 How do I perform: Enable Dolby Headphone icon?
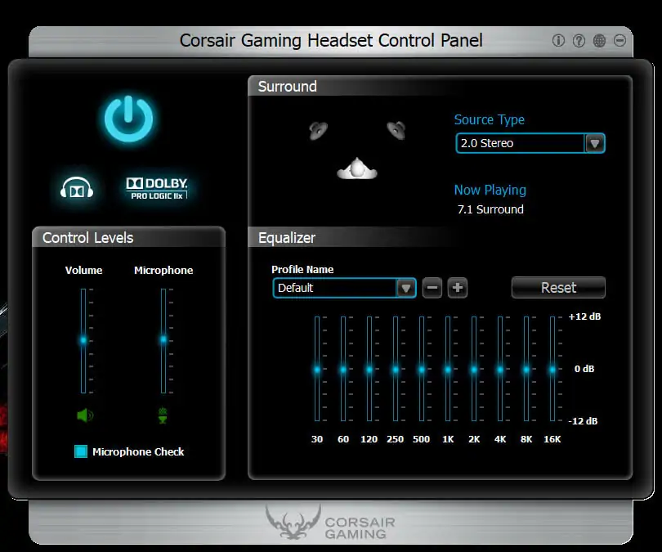point(77,188)
